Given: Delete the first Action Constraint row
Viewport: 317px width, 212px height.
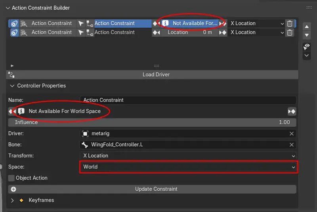Looking at the screenshot, I should point(290,23).
